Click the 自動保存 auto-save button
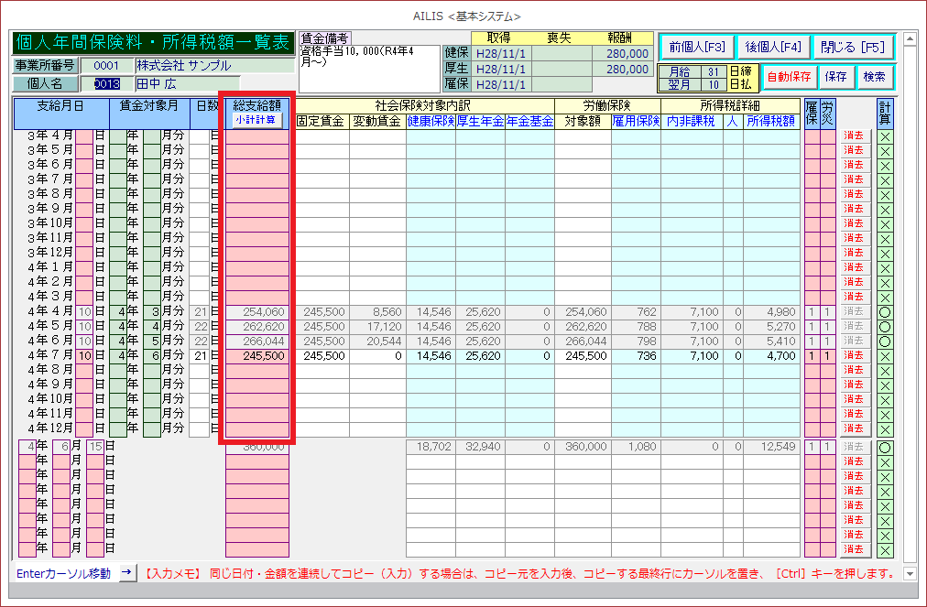The image size is (927, 607). 789,77
